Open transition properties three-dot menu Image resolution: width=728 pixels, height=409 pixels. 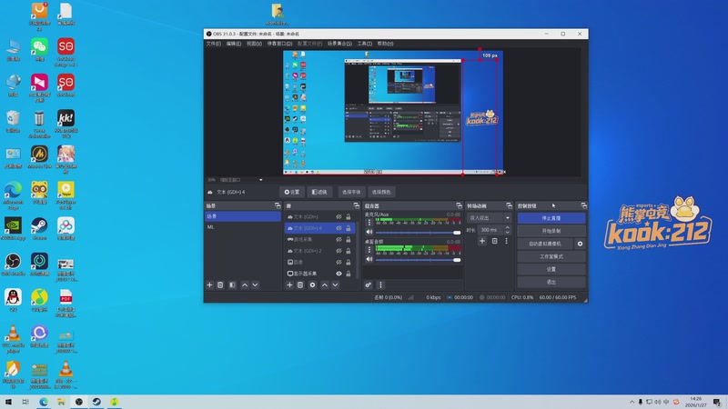click(507, 241)
